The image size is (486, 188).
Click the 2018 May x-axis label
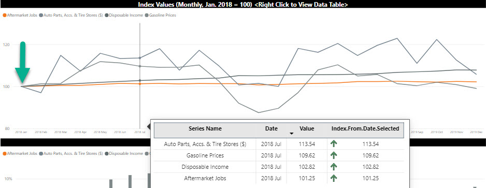coord(100,132)
